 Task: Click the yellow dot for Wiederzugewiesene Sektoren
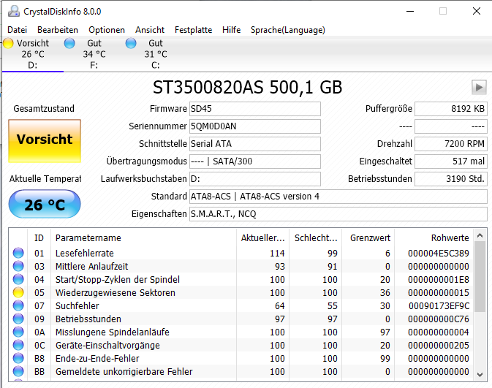pyautogui.click(x=18, y=292)
